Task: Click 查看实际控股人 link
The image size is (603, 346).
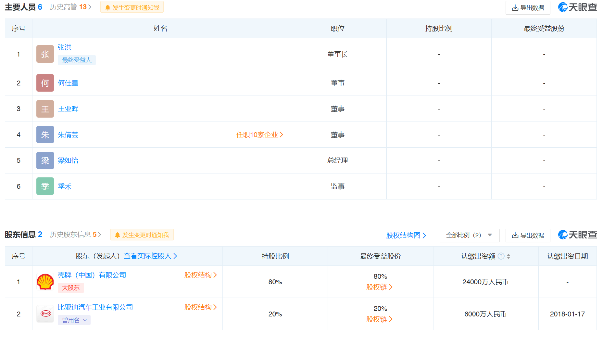Action: [x=150, y=256]
